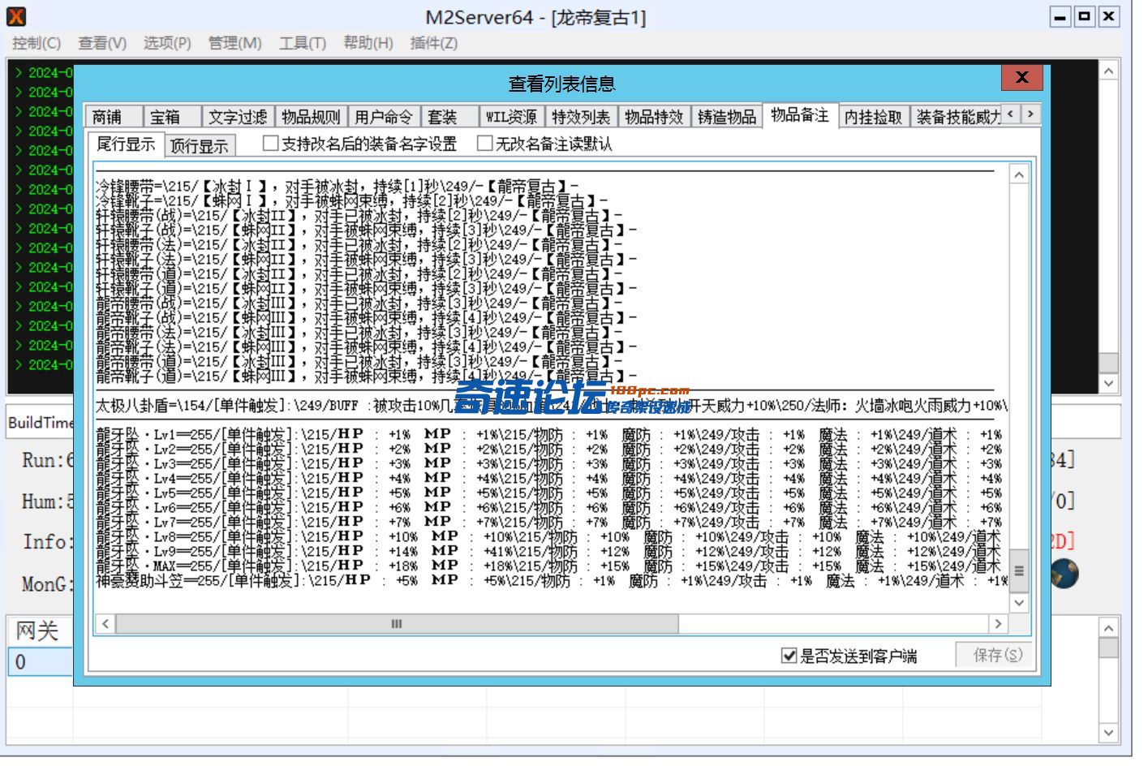The height and width of the screenshot is (779, 1148).
Task: Click the 龍牙坠·Lv1 line
Action: point(548,435)
